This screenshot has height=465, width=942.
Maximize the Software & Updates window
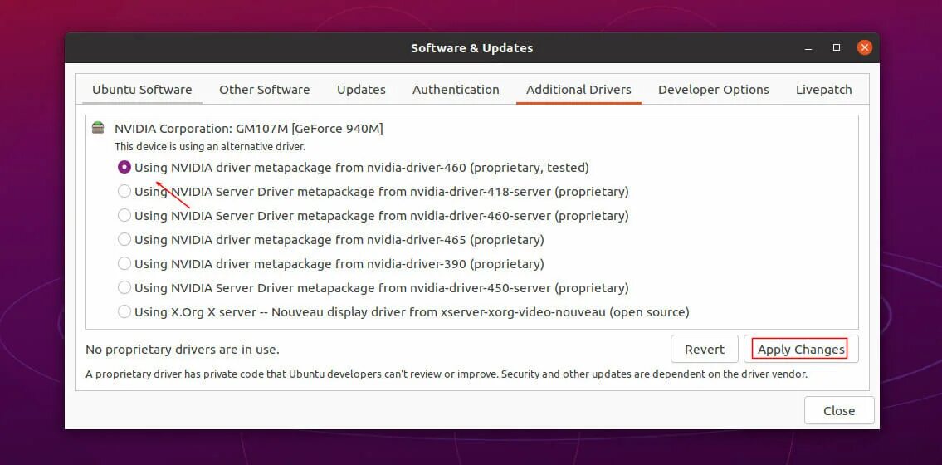point(837,48)
